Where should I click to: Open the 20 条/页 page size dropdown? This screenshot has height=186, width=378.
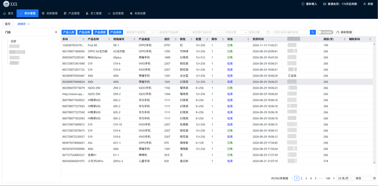point(345,178)
